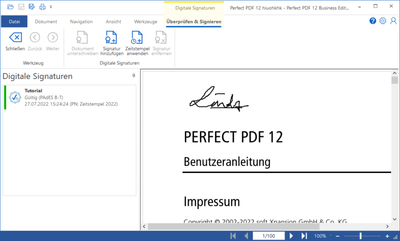The height and width of the screenshot is (241, 400).
Task: Open the folder icon in quick access
Action: tap(10, 7)
